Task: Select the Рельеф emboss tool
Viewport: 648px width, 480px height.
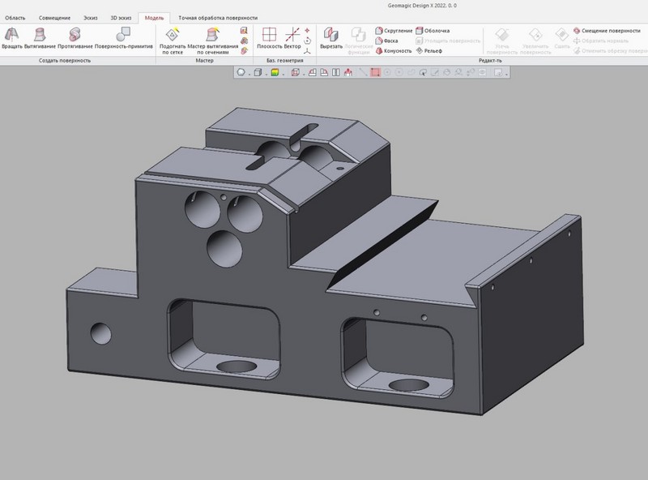Action: click(x=429, y=51)
